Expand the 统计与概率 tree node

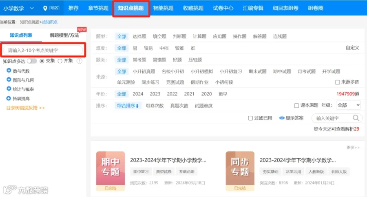(9, 89)
